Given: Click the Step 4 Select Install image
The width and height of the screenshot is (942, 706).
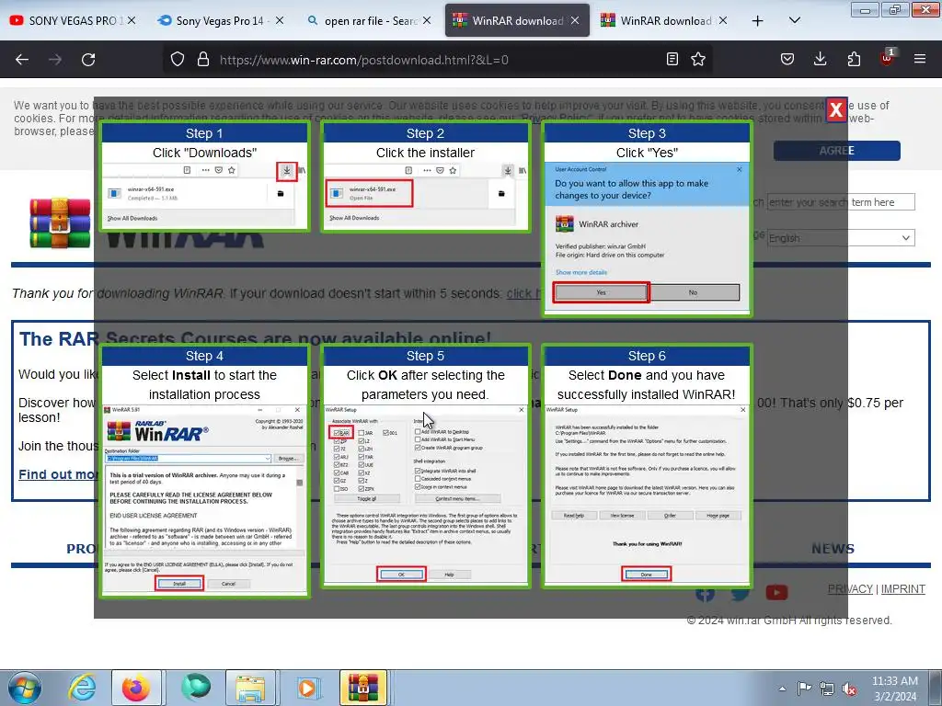Looking at the screenshot, I should [x=205, y=471].
